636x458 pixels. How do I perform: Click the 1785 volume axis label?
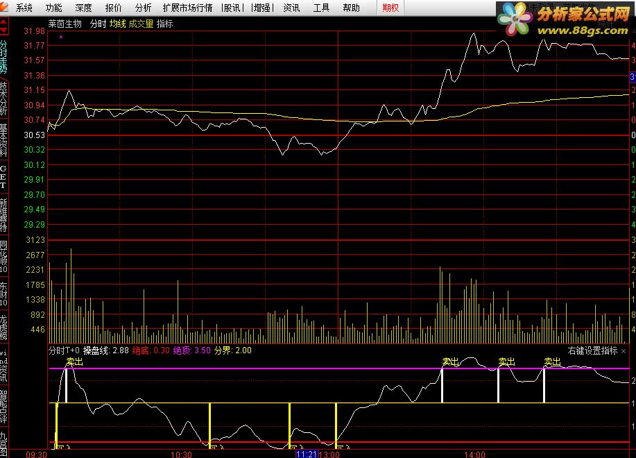pos(35,285)
